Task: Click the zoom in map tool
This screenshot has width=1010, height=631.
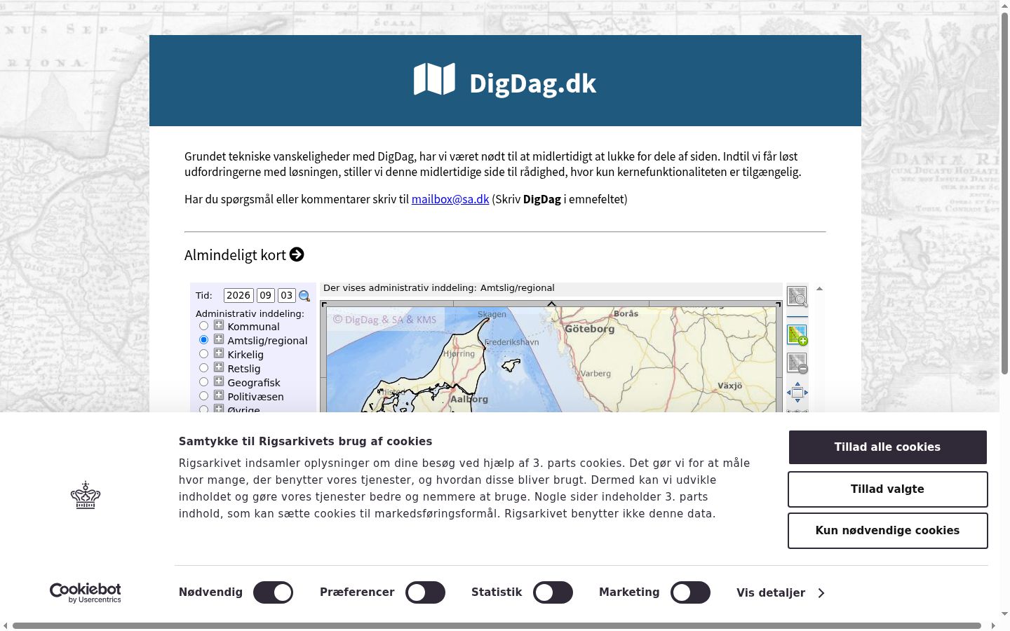Action: [797, 335]
